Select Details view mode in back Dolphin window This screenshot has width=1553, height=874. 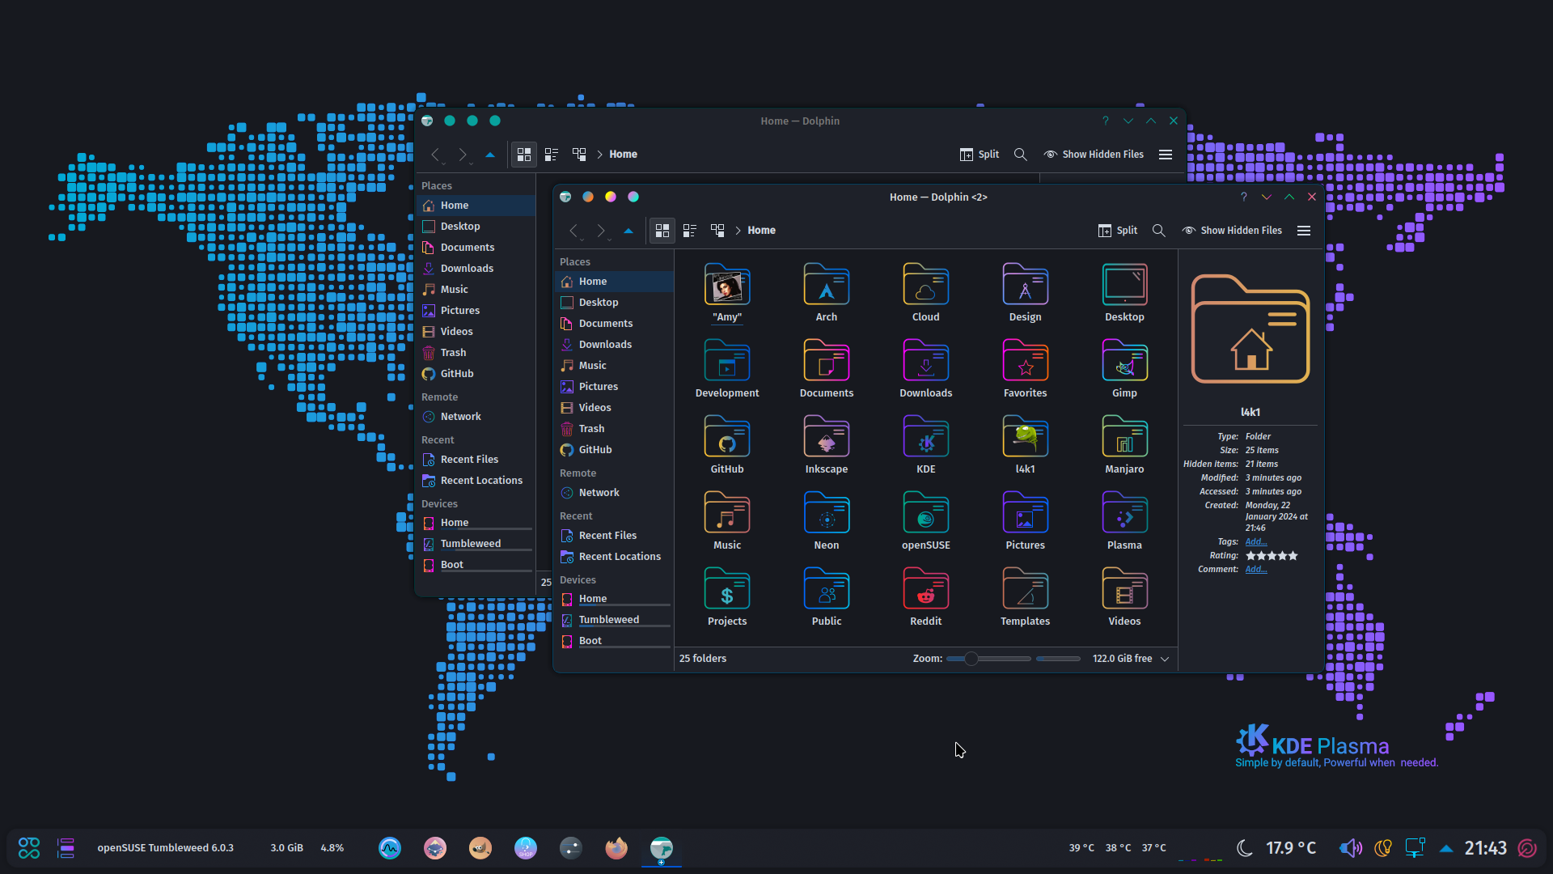[x=579, y=155]
